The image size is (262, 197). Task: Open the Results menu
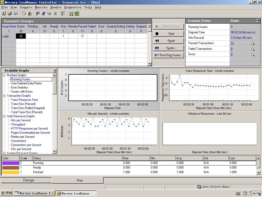click(56, 7)
